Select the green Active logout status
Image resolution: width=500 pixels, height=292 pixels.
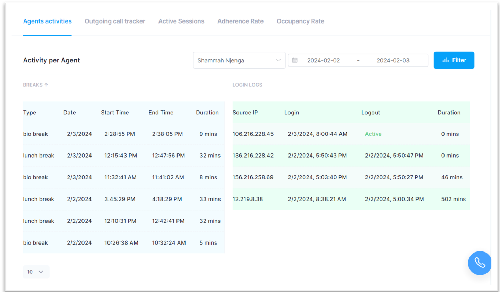coord(373,134)
